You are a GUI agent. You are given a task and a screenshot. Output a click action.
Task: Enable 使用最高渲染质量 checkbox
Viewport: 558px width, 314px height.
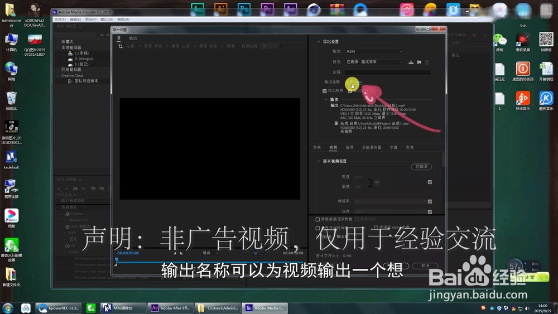[318, 219]
